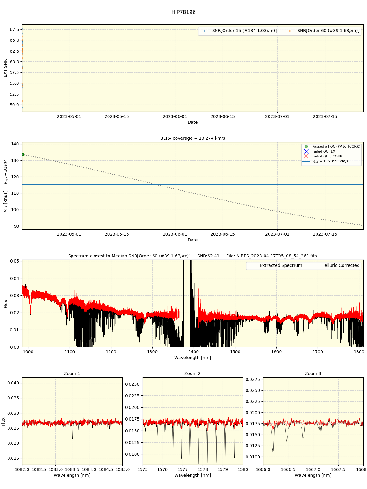Click the Passed all QC legend label
The height and width of the screenshot is (489, 367).
point(336,147)
